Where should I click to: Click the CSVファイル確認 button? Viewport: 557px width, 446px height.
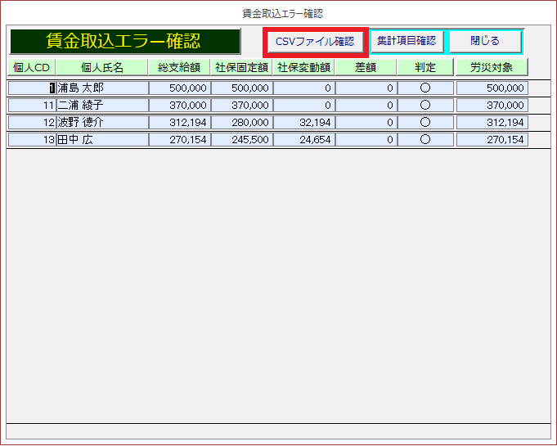point(315,41)
